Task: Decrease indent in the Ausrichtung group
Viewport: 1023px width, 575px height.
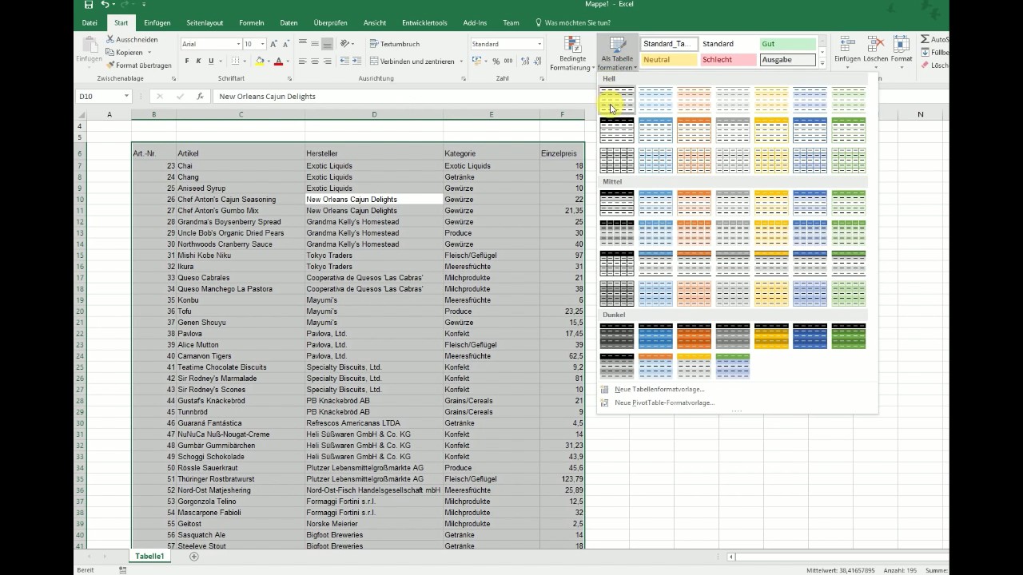Action: click(x=344, y=61)
